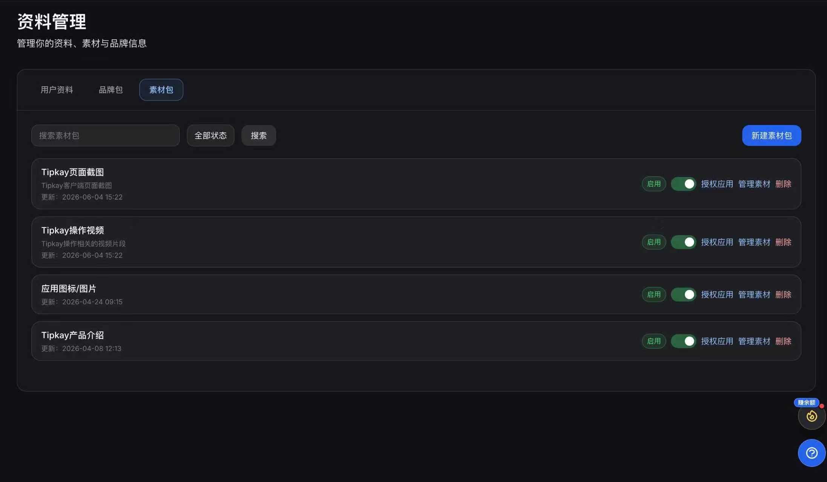The image size is (827, 482).
Task: Open 授权应用 for Tipkay页面截图
Action: pyautogui.click(x=717, y=184)
